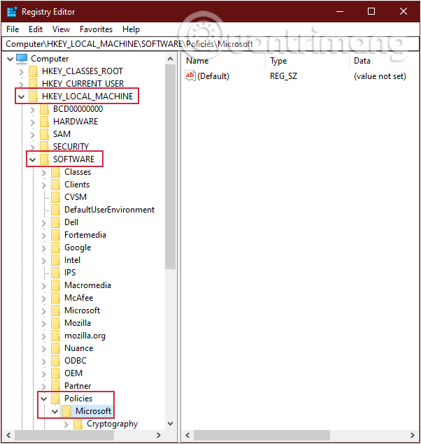Select the Google folder icon
This screenshot has width=421, height=444.
click(56, 248)
